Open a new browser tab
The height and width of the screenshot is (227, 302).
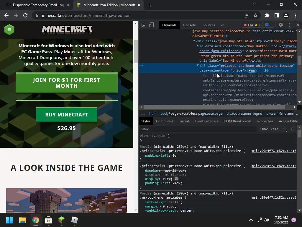150,5
